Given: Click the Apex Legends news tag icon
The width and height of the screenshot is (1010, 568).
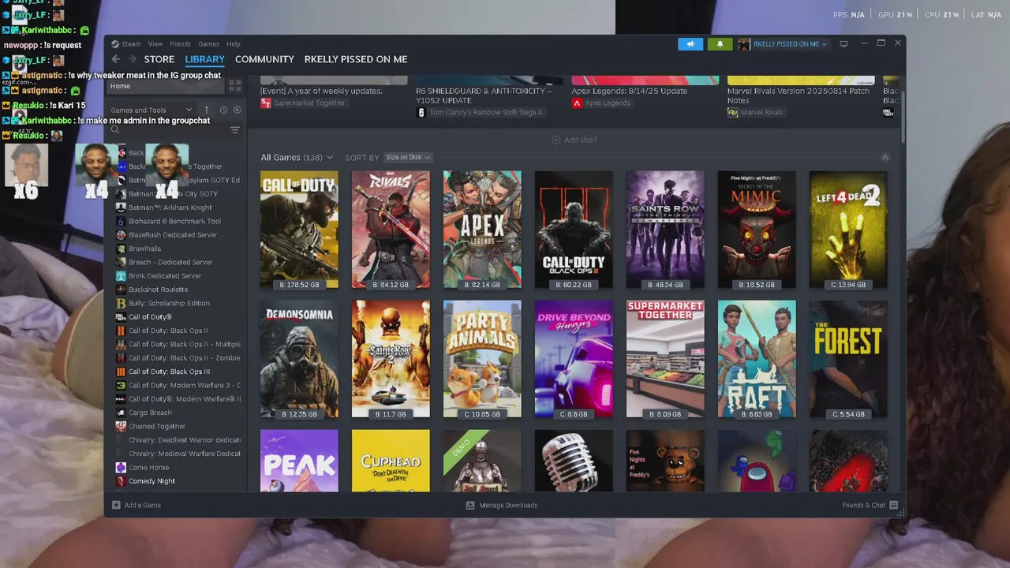Looking at the screenshot, I should [x=577, y=103].
